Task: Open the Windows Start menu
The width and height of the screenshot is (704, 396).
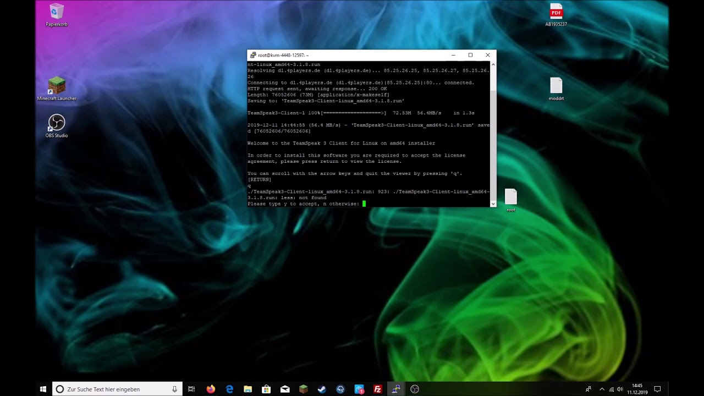Action: point(43,389)
